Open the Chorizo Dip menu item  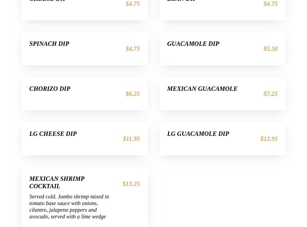coord(50,89)
